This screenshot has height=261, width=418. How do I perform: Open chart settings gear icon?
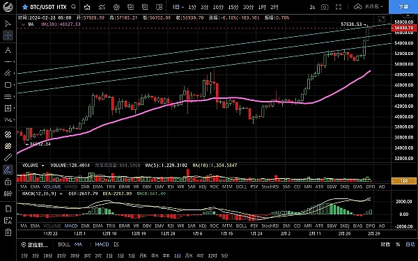click(116, 7)
